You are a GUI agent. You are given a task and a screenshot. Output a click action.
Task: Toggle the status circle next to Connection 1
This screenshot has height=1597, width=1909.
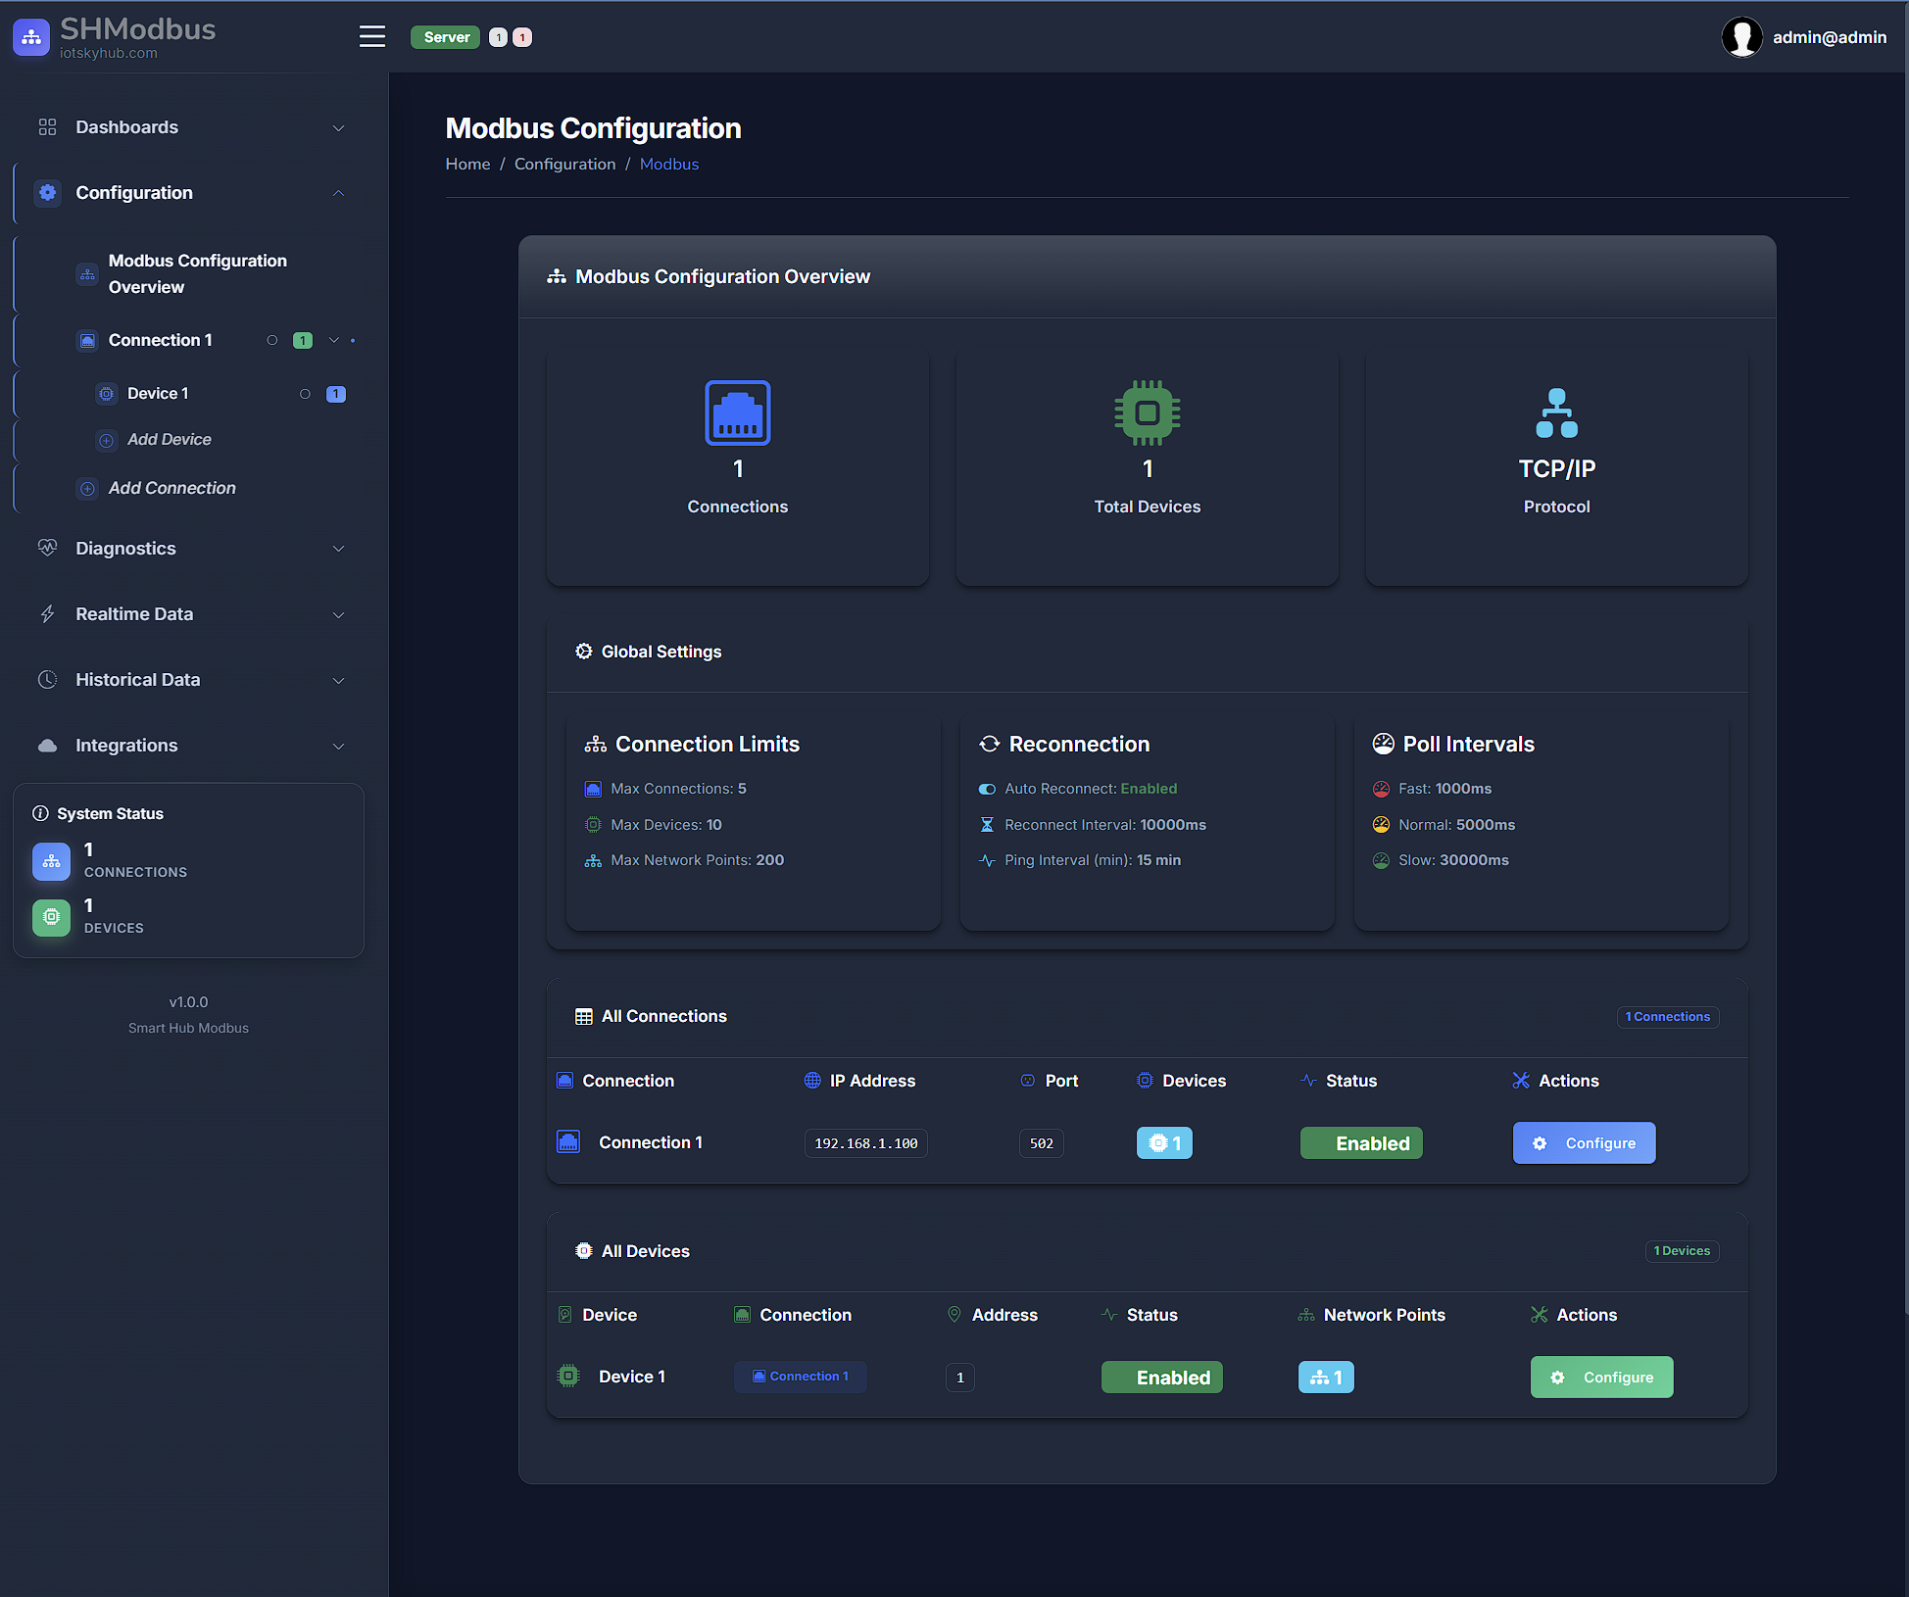[x=272, y=340]
